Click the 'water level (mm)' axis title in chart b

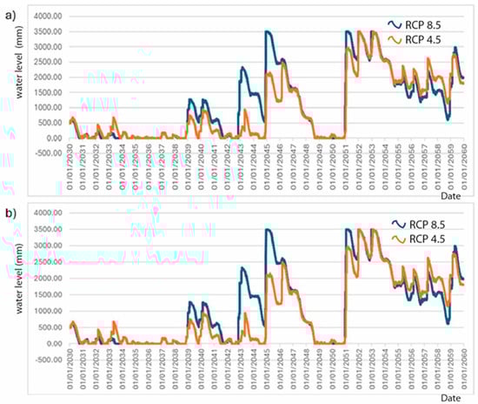click(x=19, y=279)
